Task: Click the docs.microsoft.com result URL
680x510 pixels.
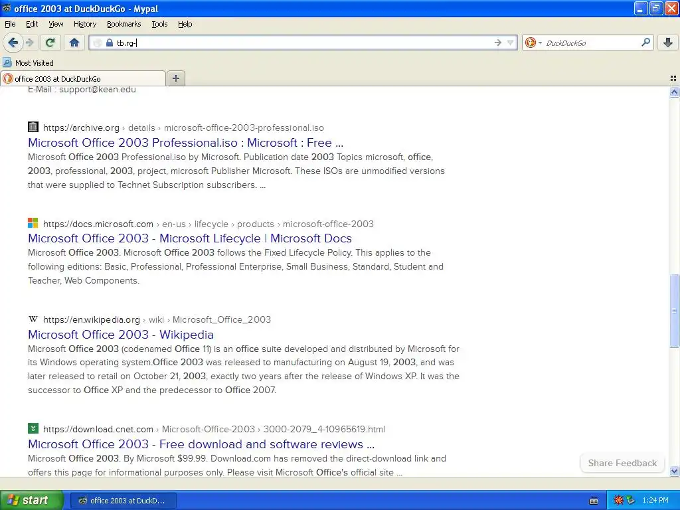Action: [208, 224]
